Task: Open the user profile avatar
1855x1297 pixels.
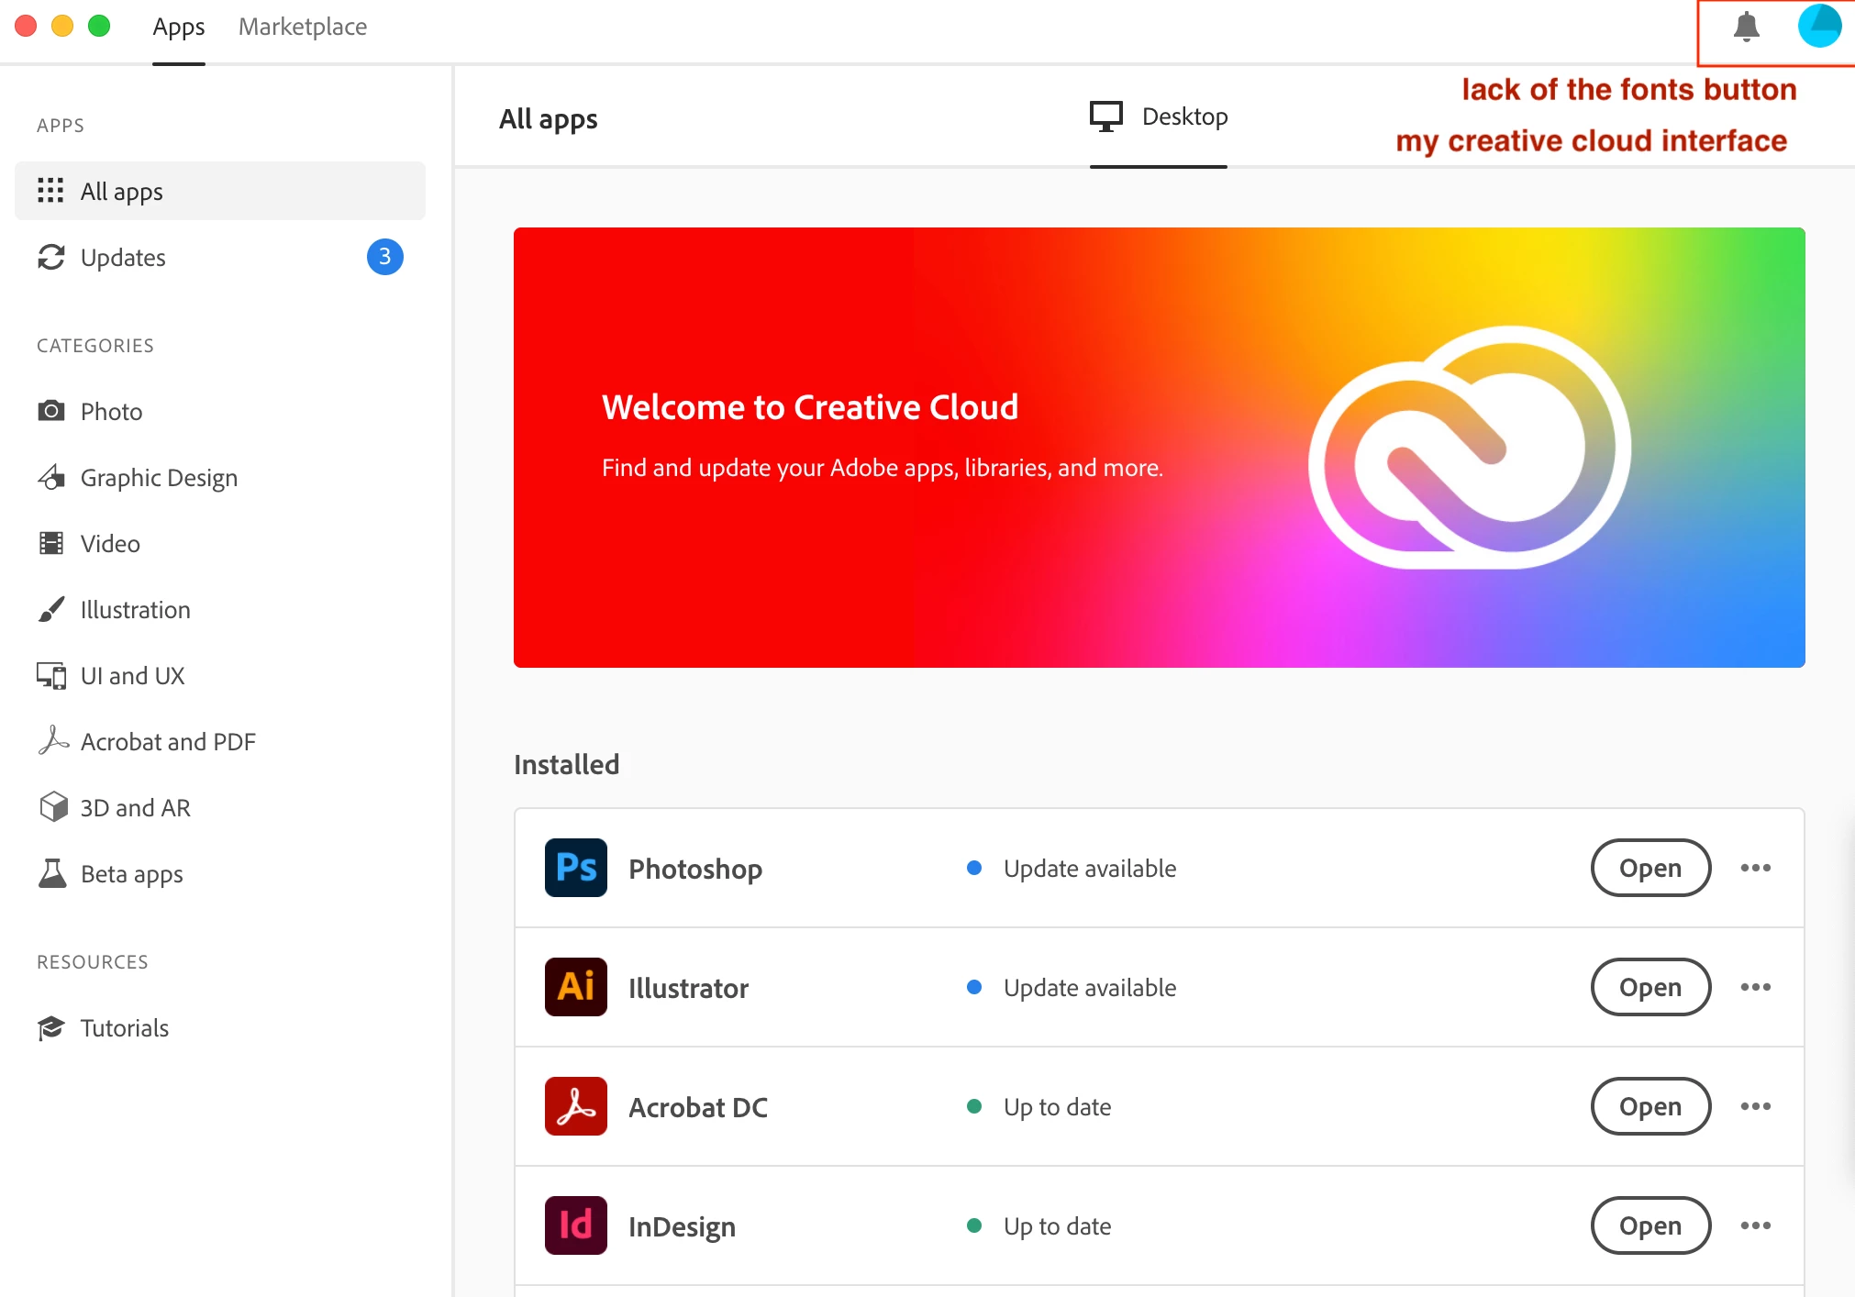Action: 1819,26
